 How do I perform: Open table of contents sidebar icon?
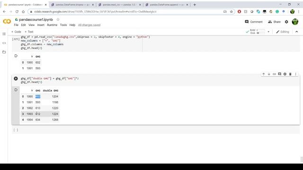(4, 34)
